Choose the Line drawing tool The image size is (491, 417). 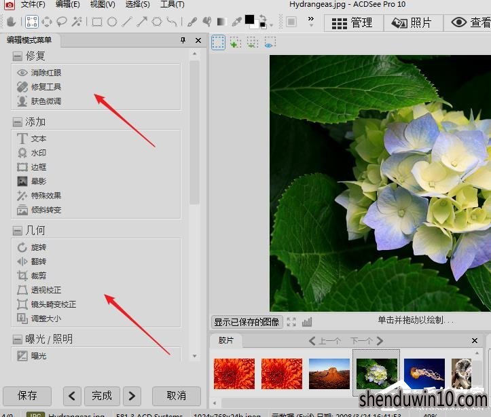tap(127, 22)
